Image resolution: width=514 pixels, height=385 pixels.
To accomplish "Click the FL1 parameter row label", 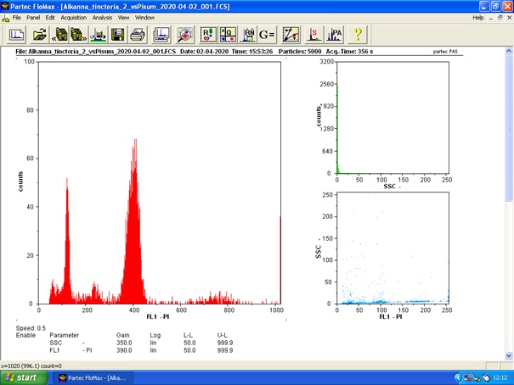I will pos(54,350).
